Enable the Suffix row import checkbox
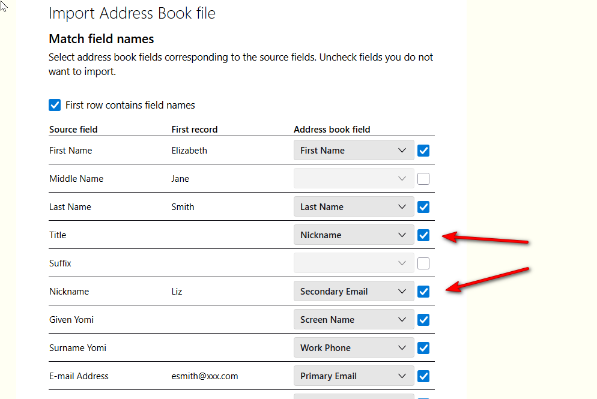The width and height of the screenshot is (597, 399). (423, 263)
